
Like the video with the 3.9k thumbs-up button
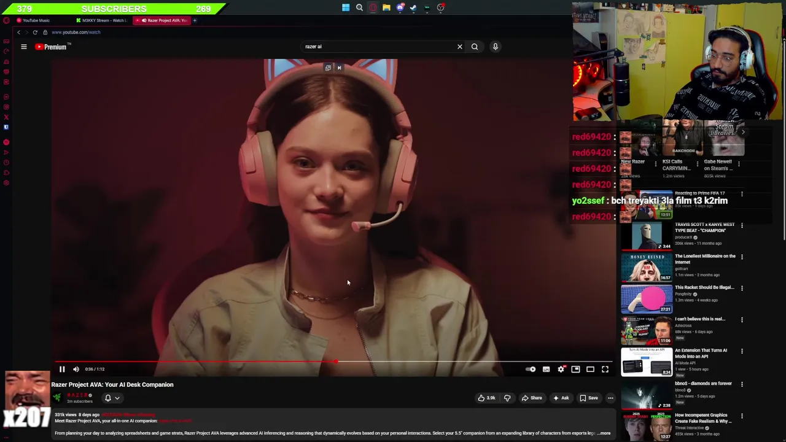point(486,398)
